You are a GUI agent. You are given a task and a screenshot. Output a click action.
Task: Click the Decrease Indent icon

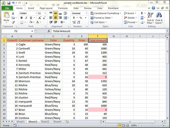[x=51, y=22]
